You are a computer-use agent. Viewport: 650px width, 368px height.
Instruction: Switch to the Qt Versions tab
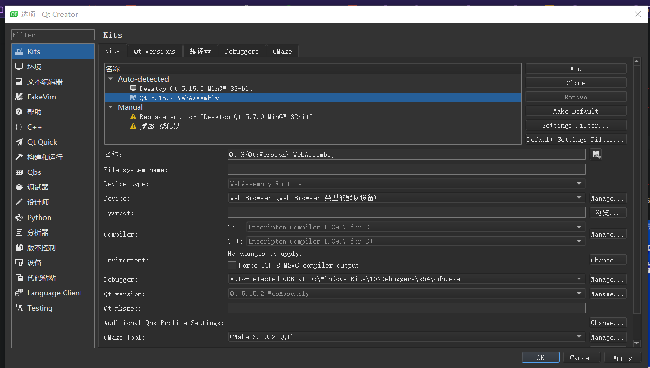[x=154, y=51]
